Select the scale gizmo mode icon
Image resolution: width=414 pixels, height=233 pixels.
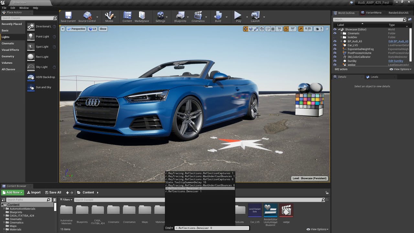pos(256,29)
